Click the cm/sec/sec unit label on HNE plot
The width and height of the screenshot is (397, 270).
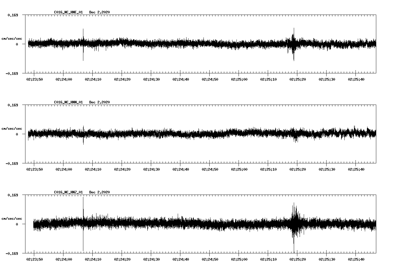coord(12,38)
